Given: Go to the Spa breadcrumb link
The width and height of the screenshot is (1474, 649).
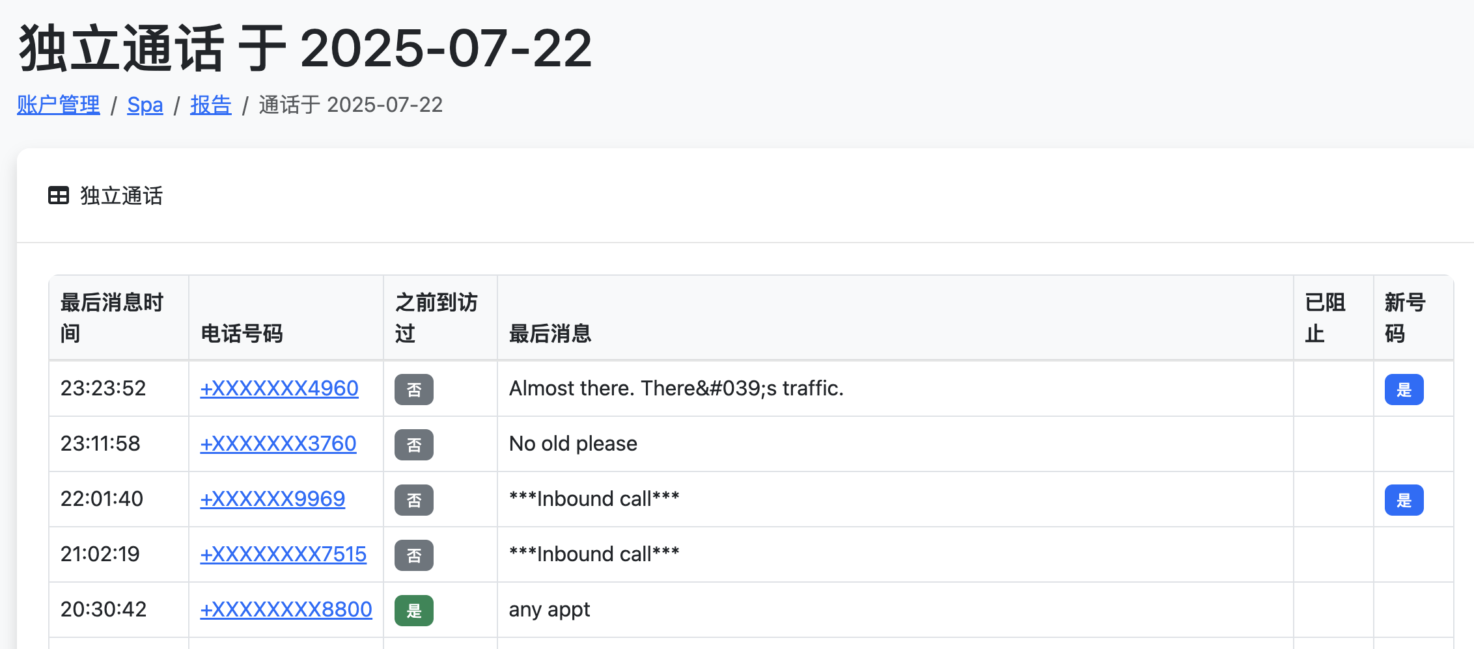Looking at the screenshot, I should pyautogui.click(x=145, y=105).
